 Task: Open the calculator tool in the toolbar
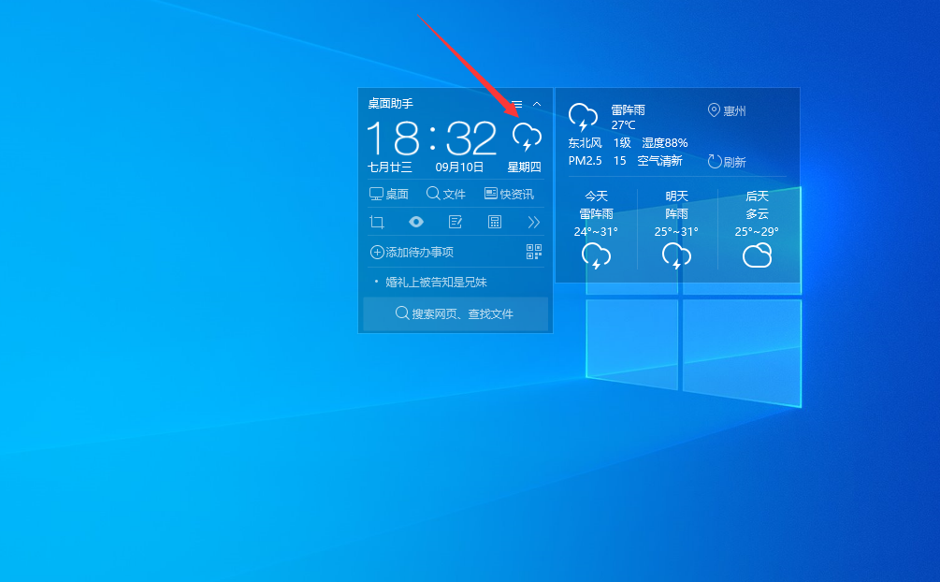tap(492, 222)
